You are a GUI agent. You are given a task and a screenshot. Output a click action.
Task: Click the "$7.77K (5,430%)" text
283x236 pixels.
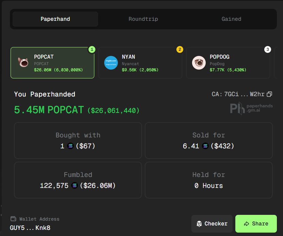coord(228,70)
